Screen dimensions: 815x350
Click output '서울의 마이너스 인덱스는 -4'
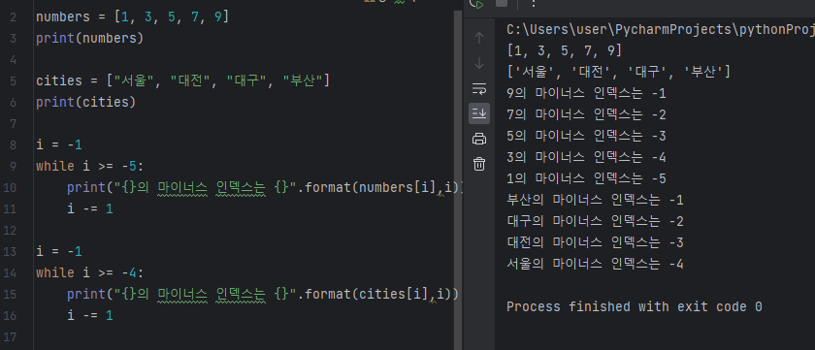click(x=595, y=264)
